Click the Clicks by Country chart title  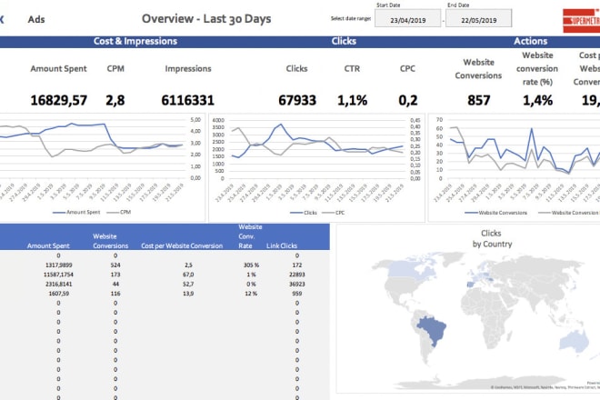(492, 238)
